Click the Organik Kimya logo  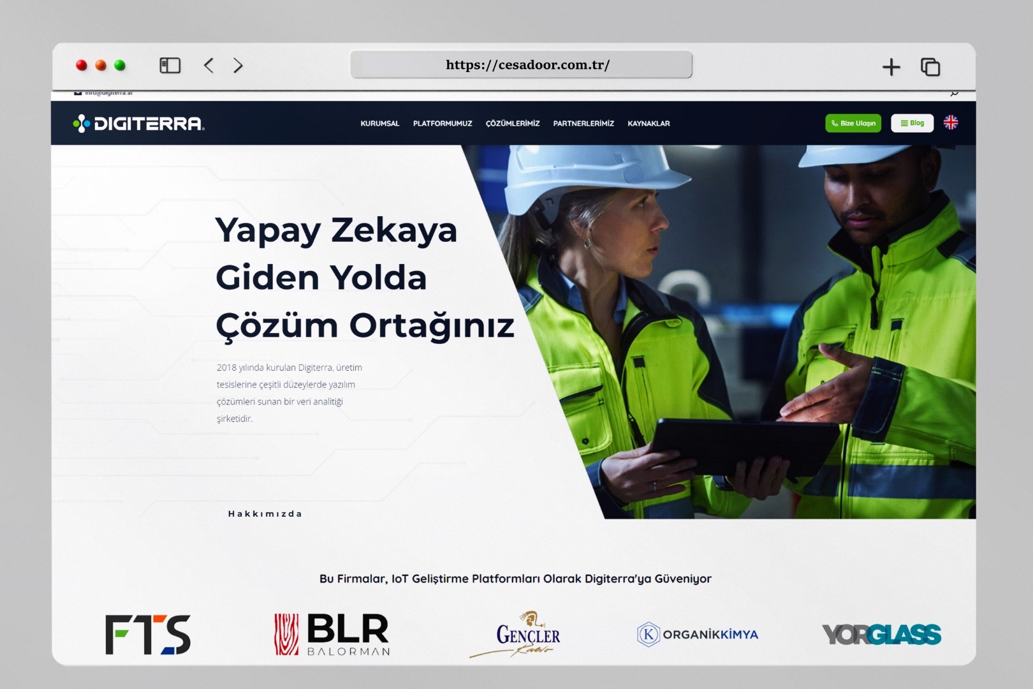pyautogui.click(x=698, y=635)
